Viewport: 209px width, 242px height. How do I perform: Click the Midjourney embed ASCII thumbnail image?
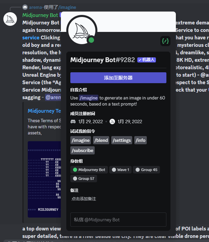point(44,179)
